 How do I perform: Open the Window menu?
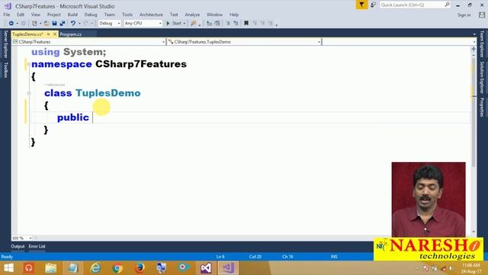tap(214, 15)
